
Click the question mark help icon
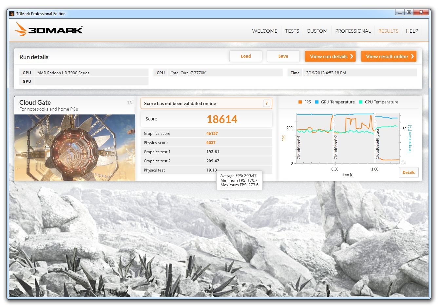pyautogui.click(x=267, y=103)
